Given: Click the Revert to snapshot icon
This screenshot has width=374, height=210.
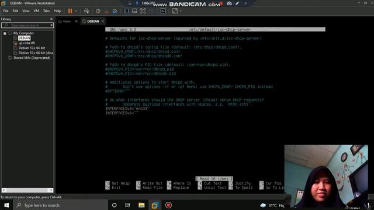Looking at the screenshot, I should click(x=106, y=11).
